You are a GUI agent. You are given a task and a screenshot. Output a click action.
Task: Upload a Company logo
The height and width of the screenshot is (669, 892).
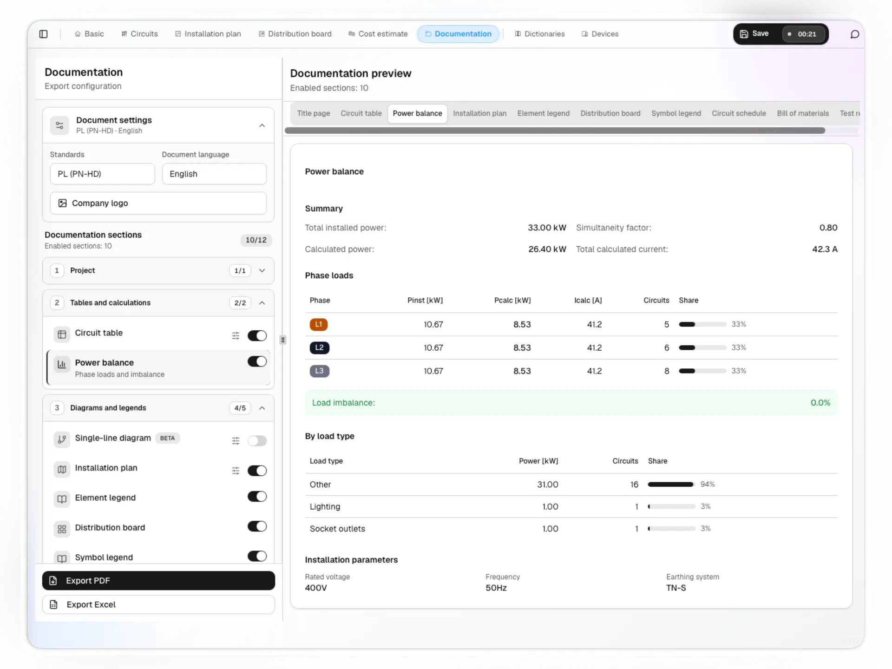tap(158, 203)
